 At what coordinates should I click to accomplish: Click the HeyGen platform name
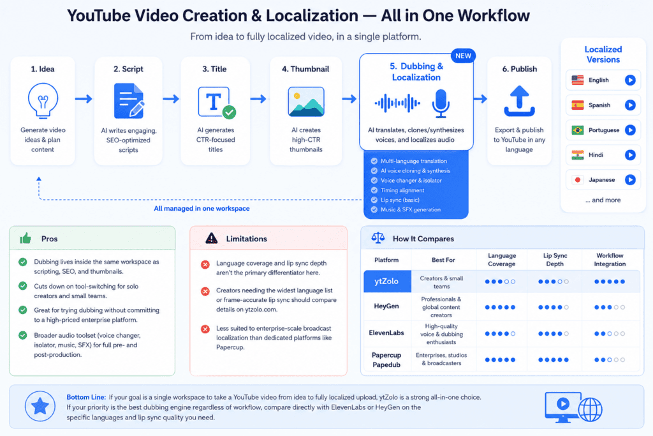click(x=386, y=306)
